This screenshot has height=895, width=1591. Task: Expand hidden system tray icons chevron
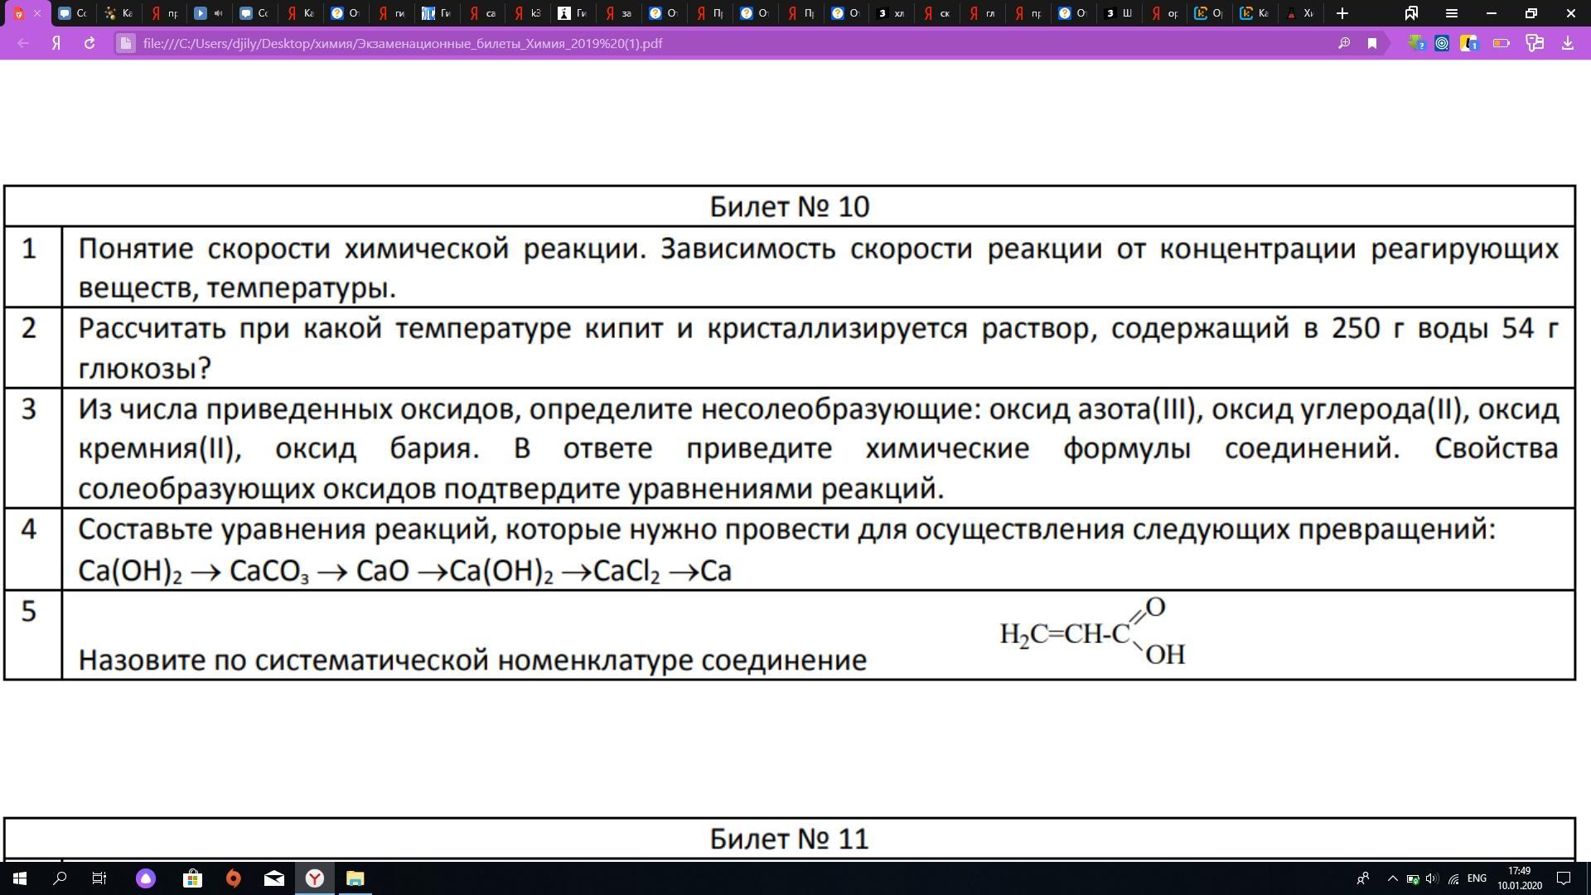(1392, 878)
